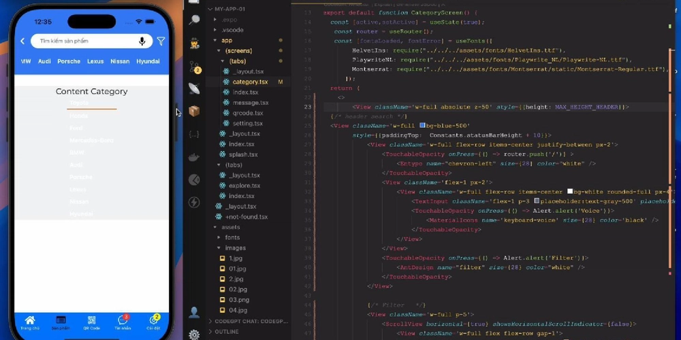
Task: Open image file 2.jpg
Action: (236, 279)
